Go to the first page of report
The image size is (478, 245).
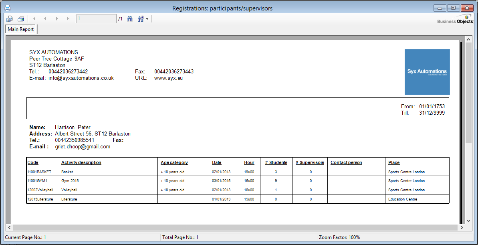tap(34, 19)
